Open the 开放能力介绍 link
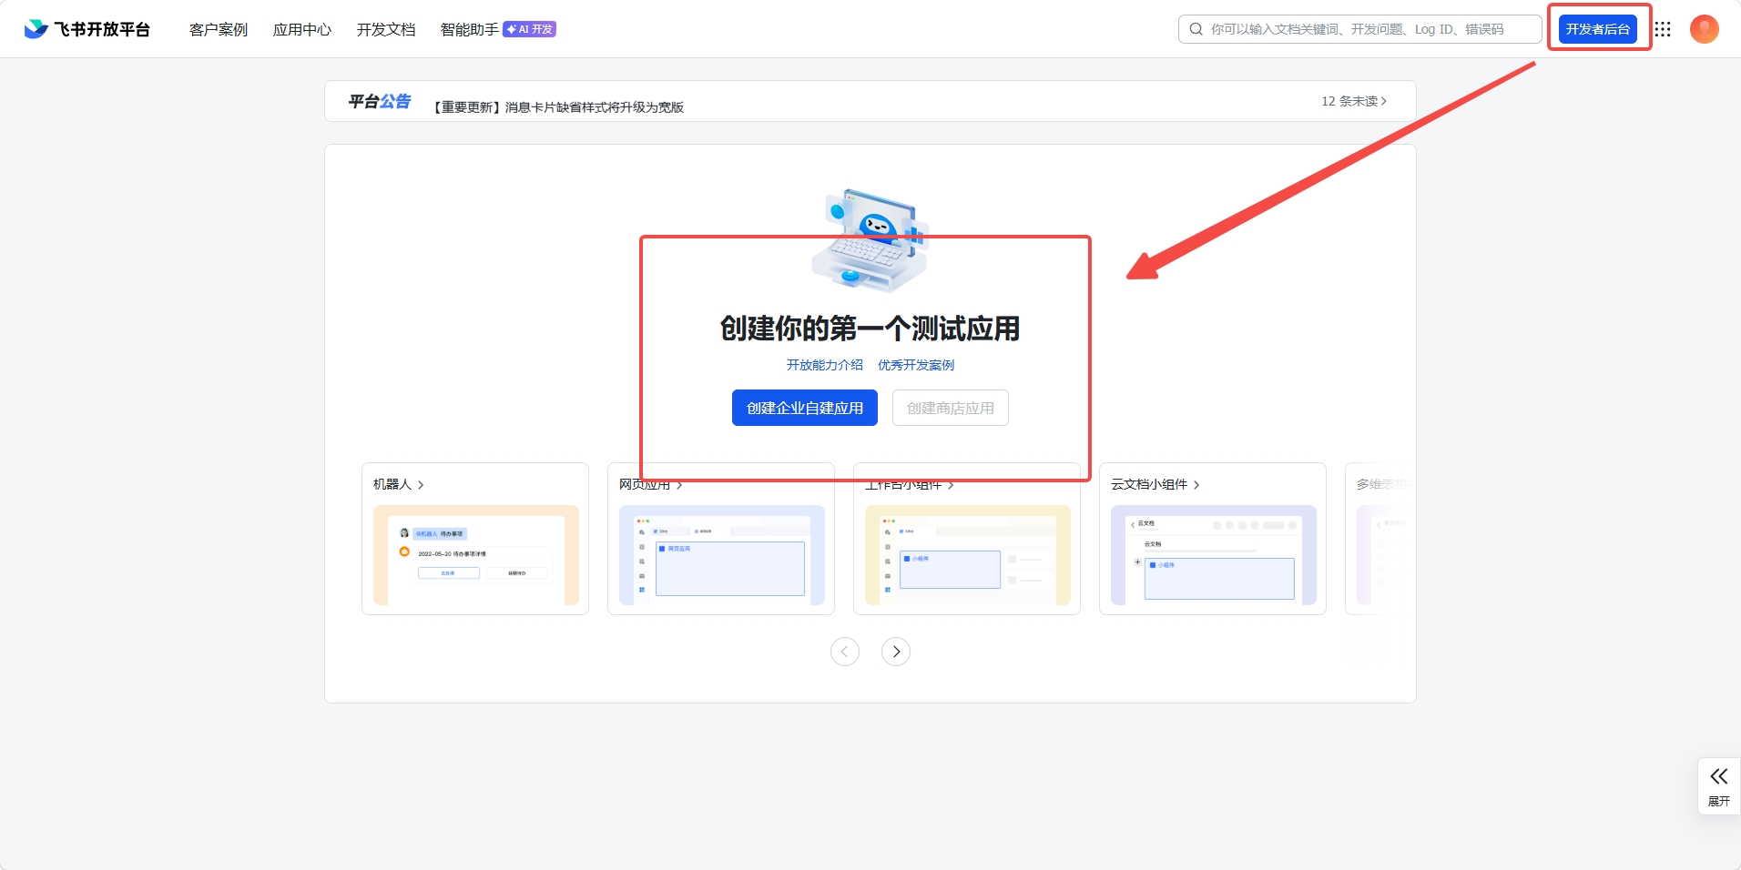This screenshot has width=1741, height=870. (824, 365)
